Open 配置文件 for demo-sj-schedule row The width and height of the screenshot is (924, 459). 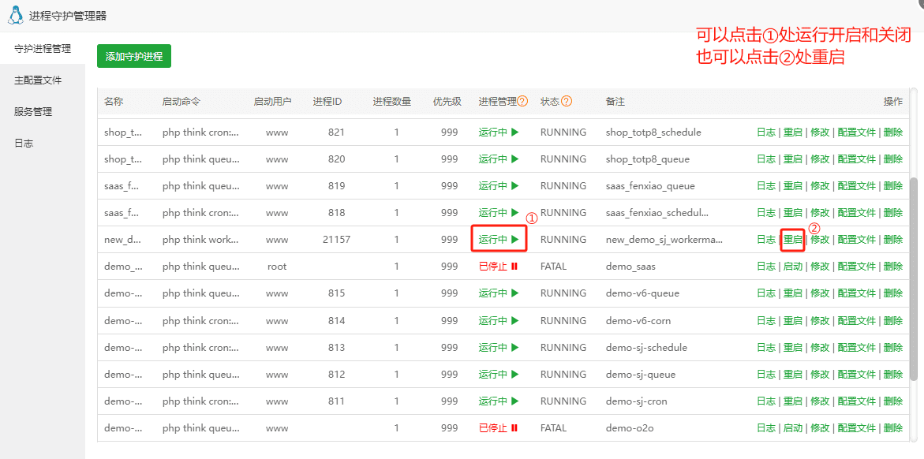(x=856, y=348)
